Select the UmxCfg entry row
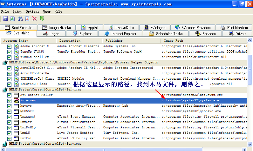253x151 pixels. (x=124, y=122)
